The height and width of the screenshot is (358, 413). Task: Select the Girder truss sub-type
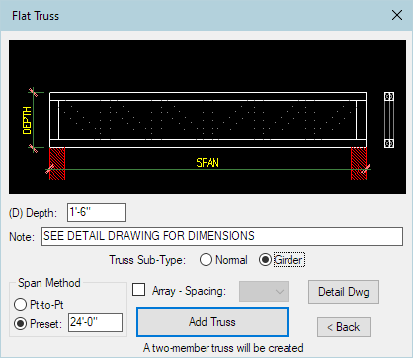283,260
